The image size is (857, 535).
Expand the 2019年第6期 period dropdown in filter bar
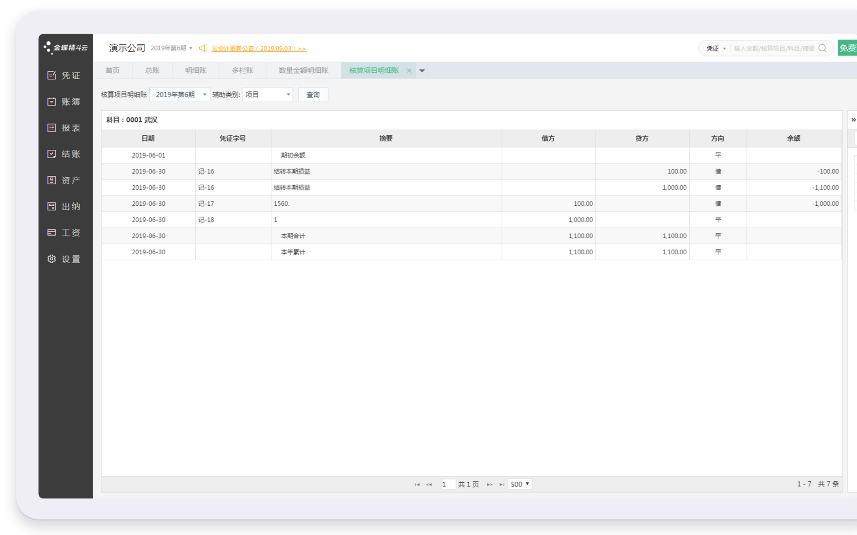pos(180,95)
